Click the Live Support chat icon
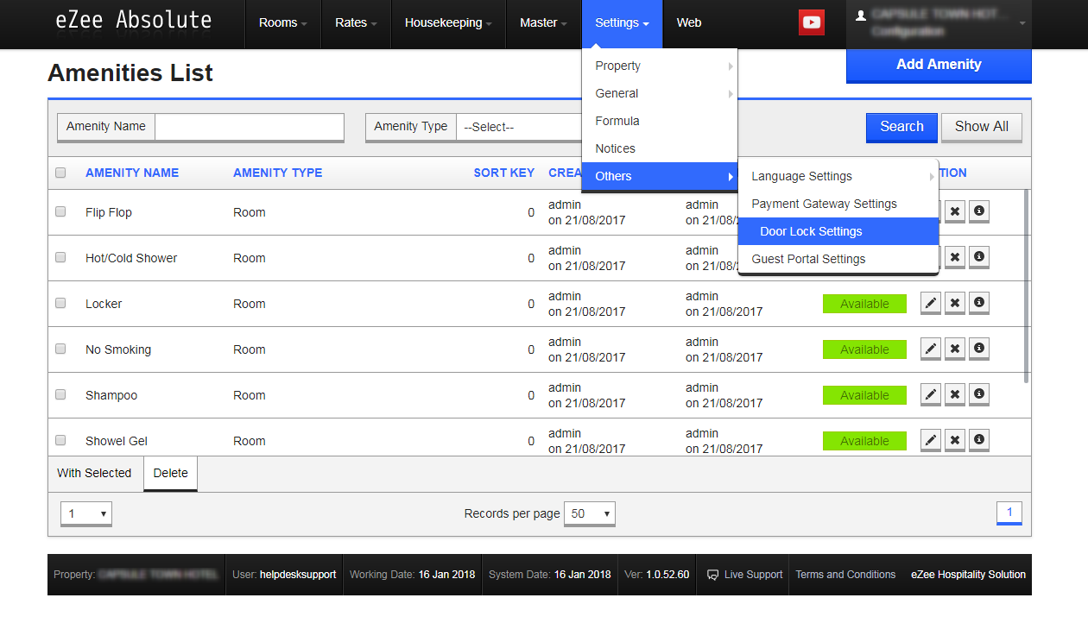The width and height of the screenshot is (1088, 623). [713, 575]
